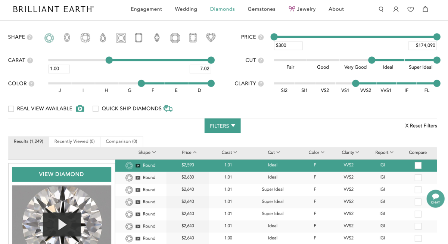
Task: Sort by the Cut column header
Action: pos(274,153)
